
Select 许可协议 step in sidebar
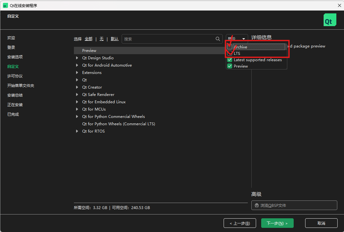tap(15, 76)
